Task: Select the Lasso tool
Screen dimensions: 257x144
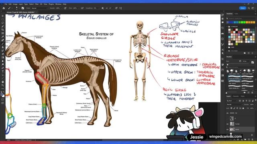Action: point(3,23)
